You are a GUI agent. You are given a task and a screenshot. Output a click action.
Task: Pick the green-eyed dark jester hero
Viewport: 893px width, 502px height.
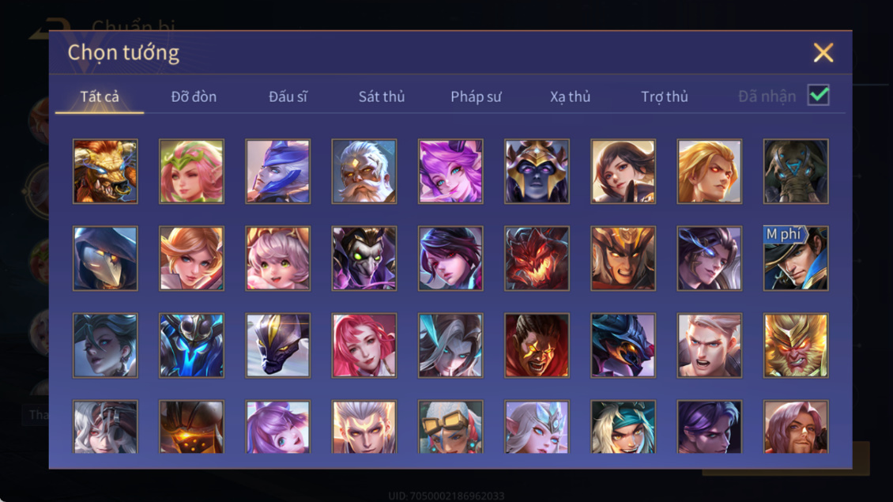click(x=364, y=259)
